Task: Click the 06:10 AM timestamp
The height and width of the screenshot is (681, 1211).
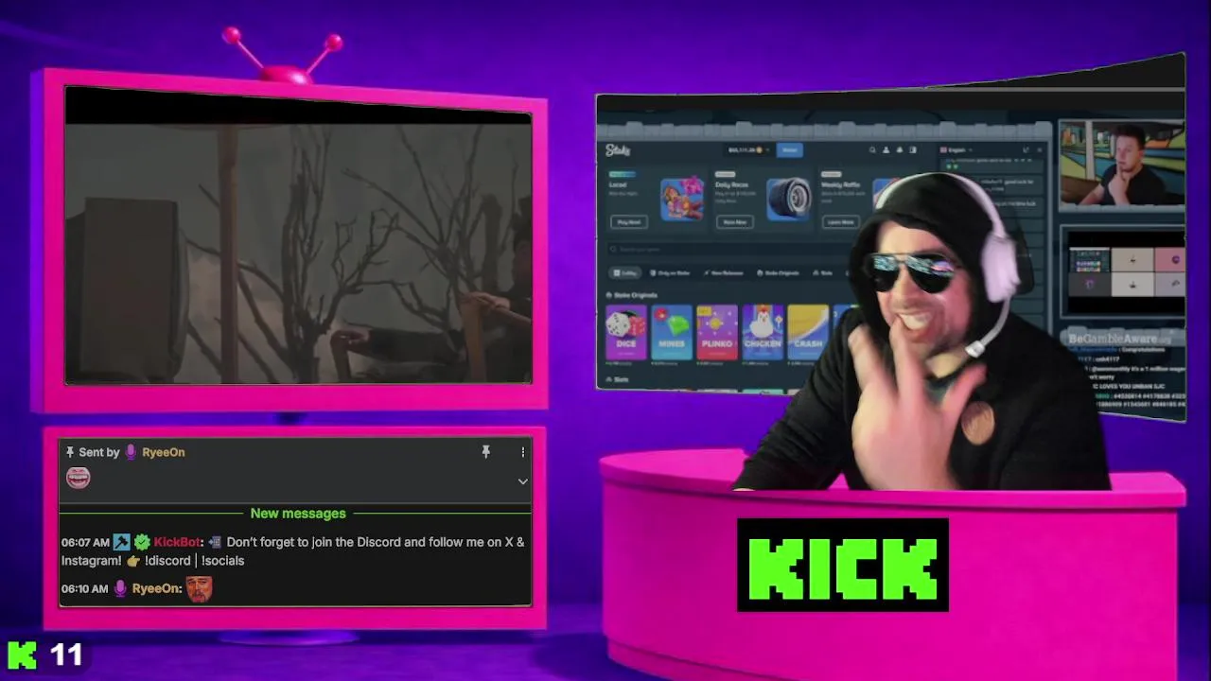Action: [85, 588]
